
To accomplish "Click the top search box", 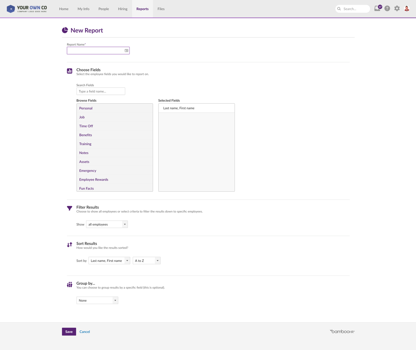I will tap(353, 9).
